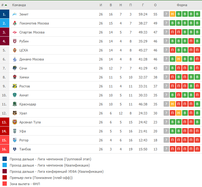Click the ЦСКА club emblem

[15, 50]
